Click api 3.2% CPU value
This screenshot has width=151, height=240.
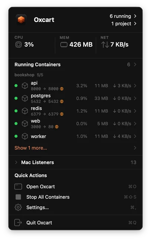point(82,86)
